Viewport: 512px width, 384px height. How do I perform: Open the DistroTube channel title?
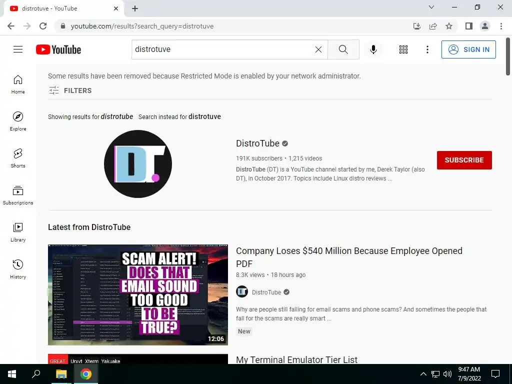[x=257, y=143]
